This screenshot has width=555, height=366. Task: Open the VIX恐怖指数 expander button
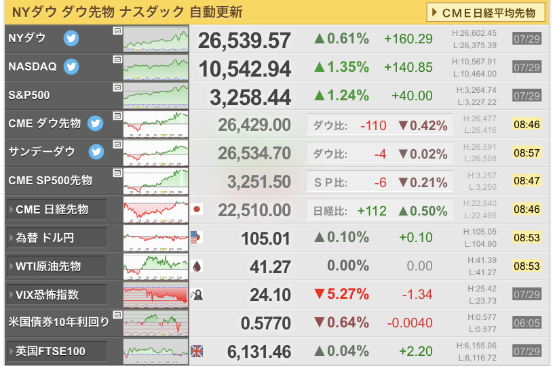coord(56,295)
